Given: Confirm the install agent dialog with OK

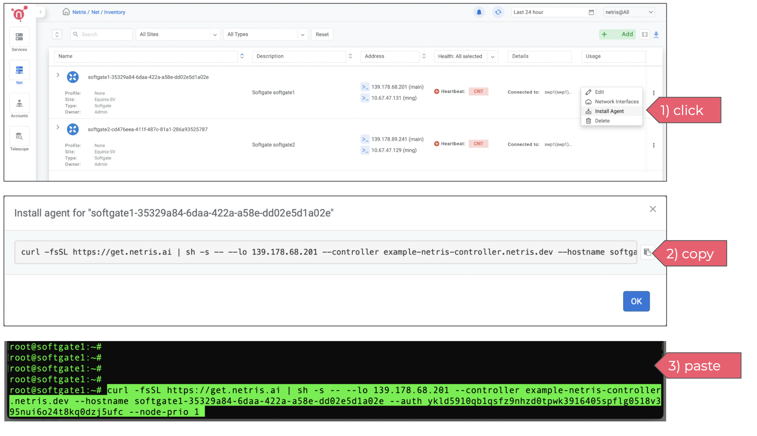Looking at the screenshot, I should [x=636, y=301].
